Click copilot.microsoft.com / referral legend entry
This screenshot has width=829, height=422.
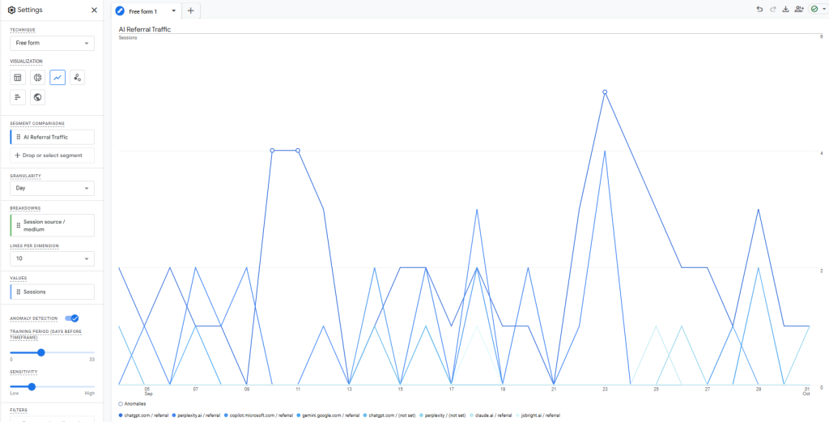[x=259, y=416]
